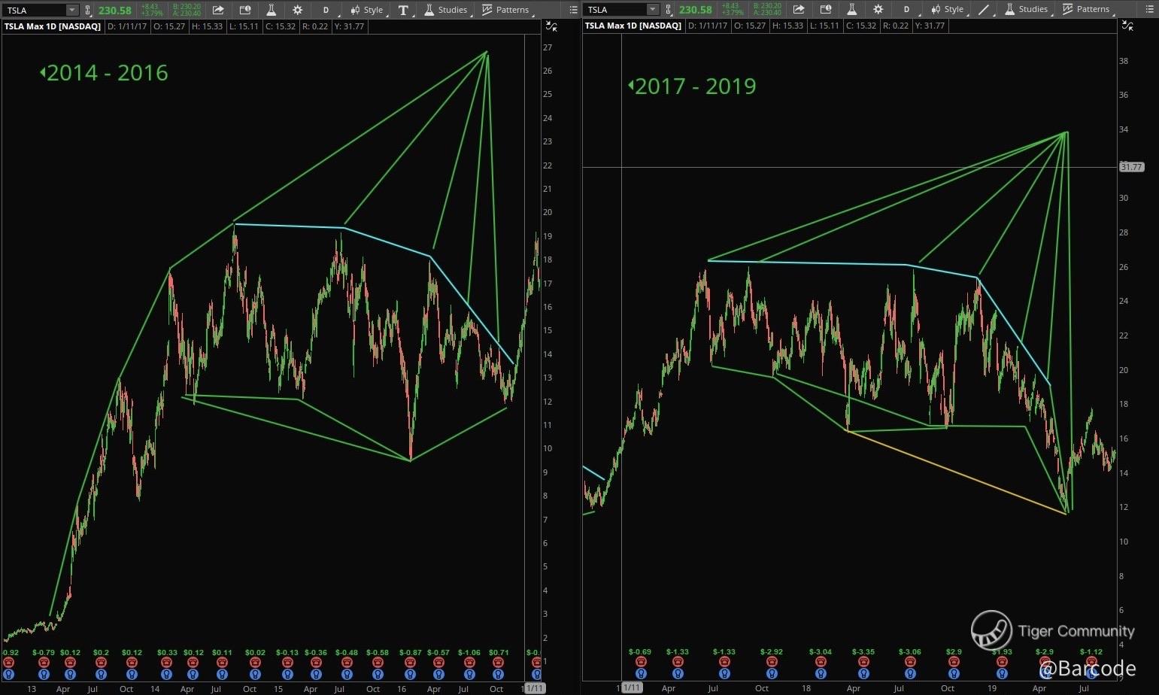Click the share icon in the 2017 - 2019 chart toolbar
The height and width of the screenshot is (695, 1159).
click(799, 10)
